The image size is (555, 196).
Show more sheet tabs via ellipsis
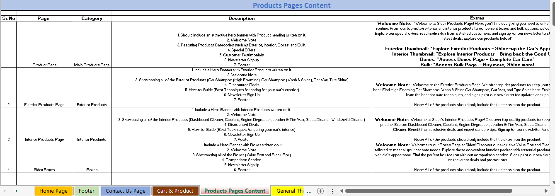(x=309, y=191)
